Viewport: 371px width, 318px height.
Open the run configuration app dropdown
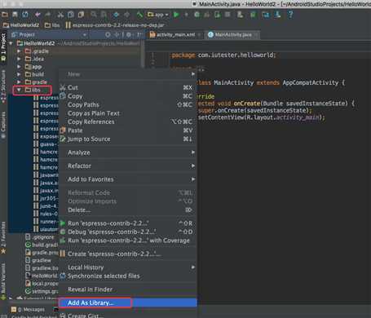click(x=158, y=15)
